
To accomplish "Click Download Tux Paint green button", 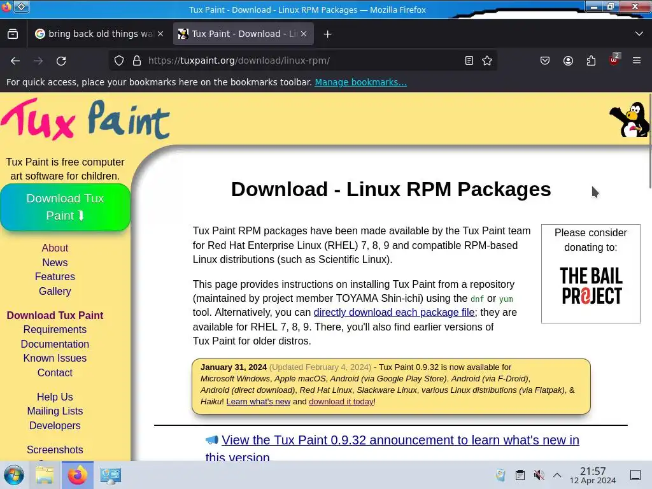I will (x=66, y=207).
